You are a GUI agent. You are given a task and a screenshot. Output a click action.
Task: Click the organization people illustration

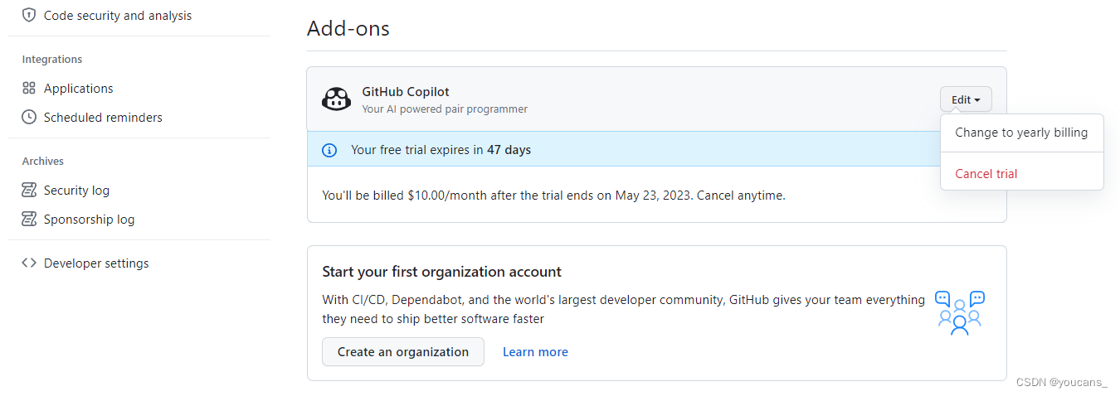pyautogui.click(x=960, y=312)
